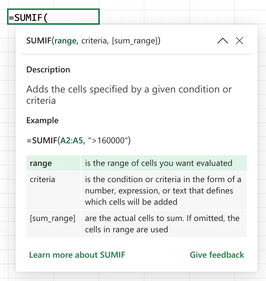The width and height of the screenshot is (266, 281).
Task: Click the Example heading
Action: click(x=42, y=120)
